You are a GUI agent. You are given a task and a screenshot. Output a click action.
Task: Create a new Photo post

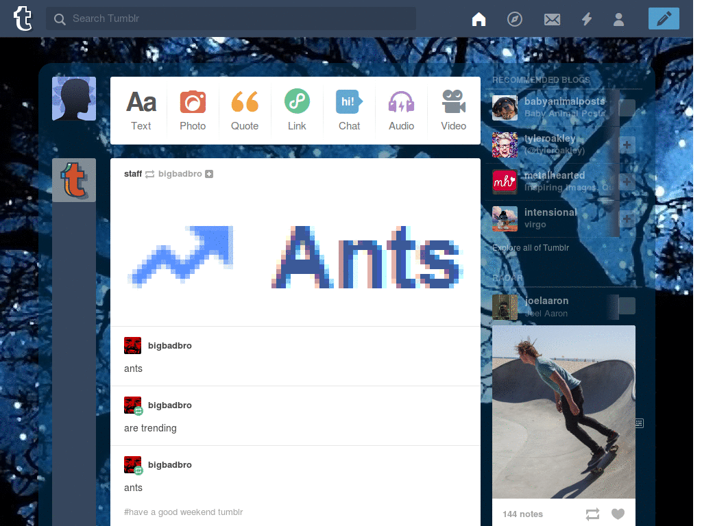point(193,110)
